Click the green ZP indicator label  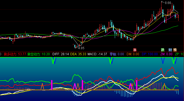coord(180,54)
